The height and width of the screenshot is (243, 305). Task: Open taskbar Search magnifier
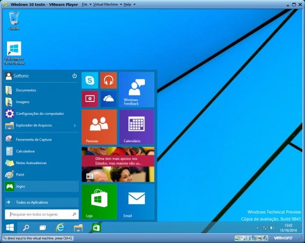coord(26,227)
